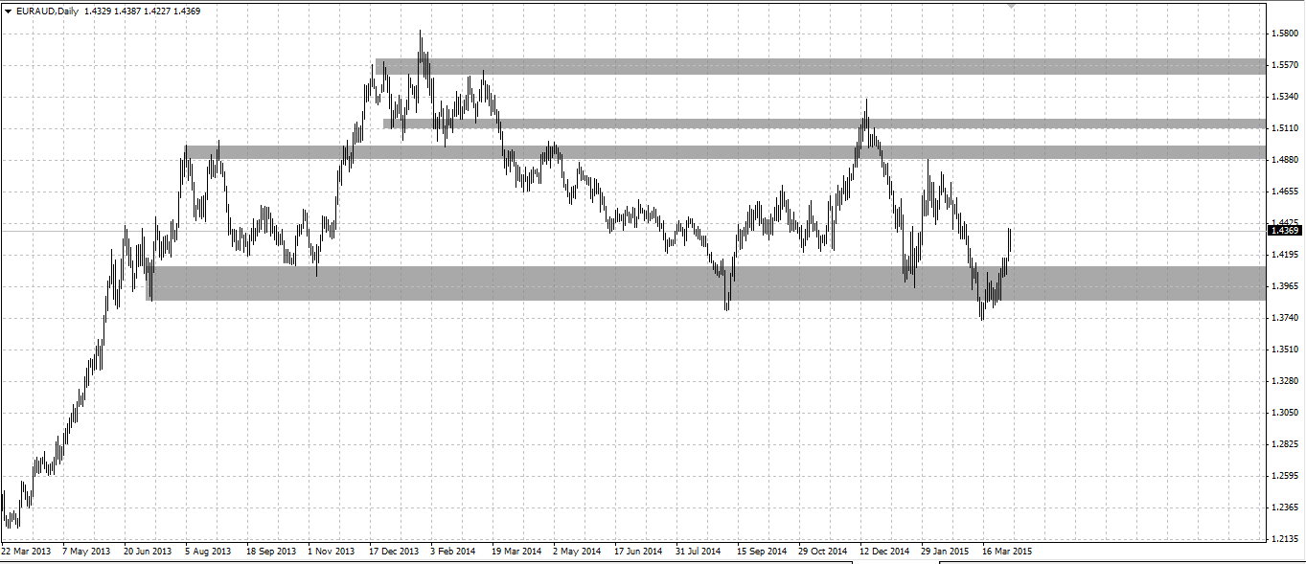Click the triangle icon before EURAUD,Daily
The height and width of the screenshot is (564, 1306).
coord(8,11)
